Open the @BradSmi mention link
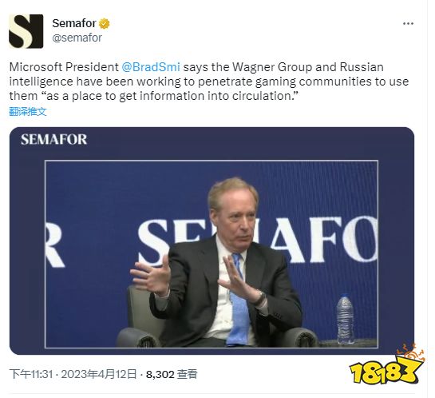The width and height of the screenshot is (435, 398). coord(151,67)
